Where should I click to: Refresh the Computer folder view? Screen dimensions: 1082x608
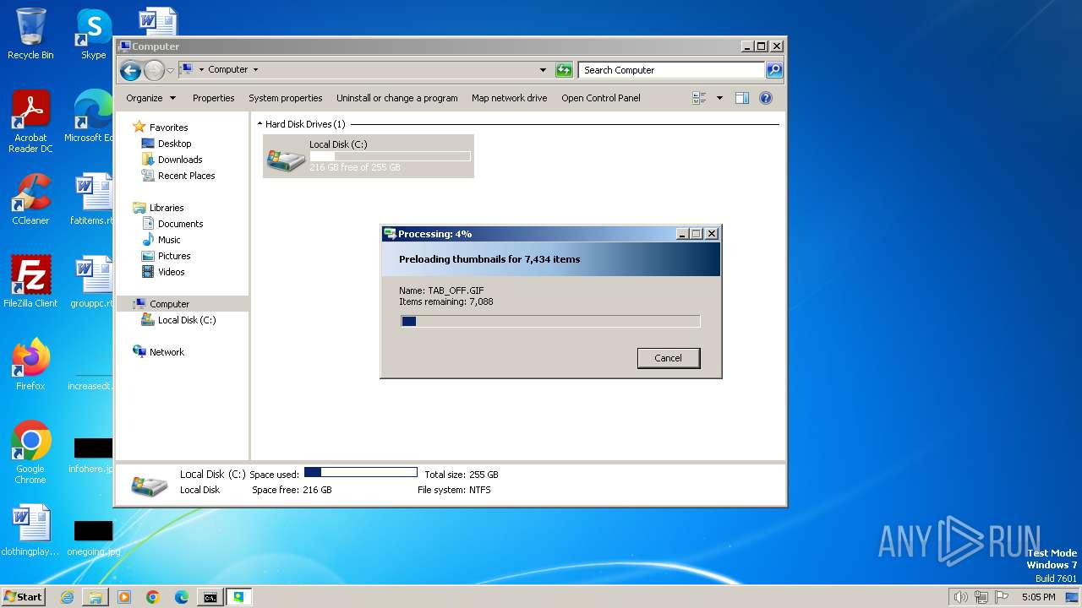pos(564,70)
